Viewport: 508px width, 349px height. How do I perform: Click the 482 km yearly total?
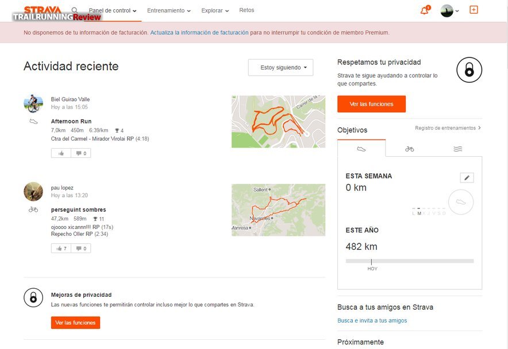click(x=361, y=247)
